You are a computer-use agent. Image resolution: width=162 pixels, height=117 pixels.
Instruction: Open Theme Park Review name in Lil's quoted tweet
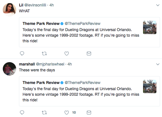click(41, 24)
